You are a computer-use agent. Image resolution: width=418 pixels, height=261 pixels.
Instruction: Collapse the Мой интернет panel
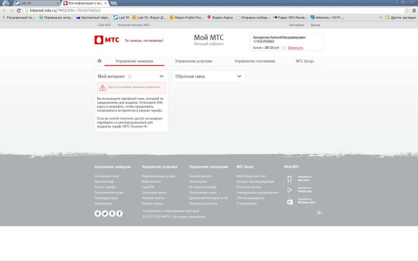pyautogui.click(x=161, y=76)
